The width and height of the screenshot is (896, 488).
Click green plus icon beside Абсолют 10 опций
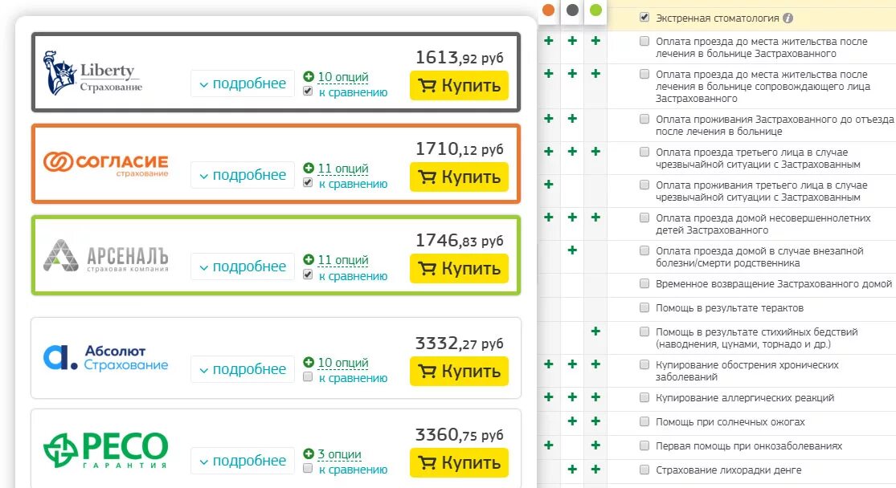click(x=309, y=362)
